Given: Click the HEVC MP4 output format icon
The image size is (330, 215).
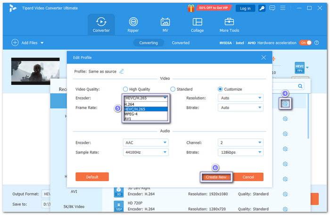Looking at the screenshot, I should pyautogui.click(x=300, y=67).
